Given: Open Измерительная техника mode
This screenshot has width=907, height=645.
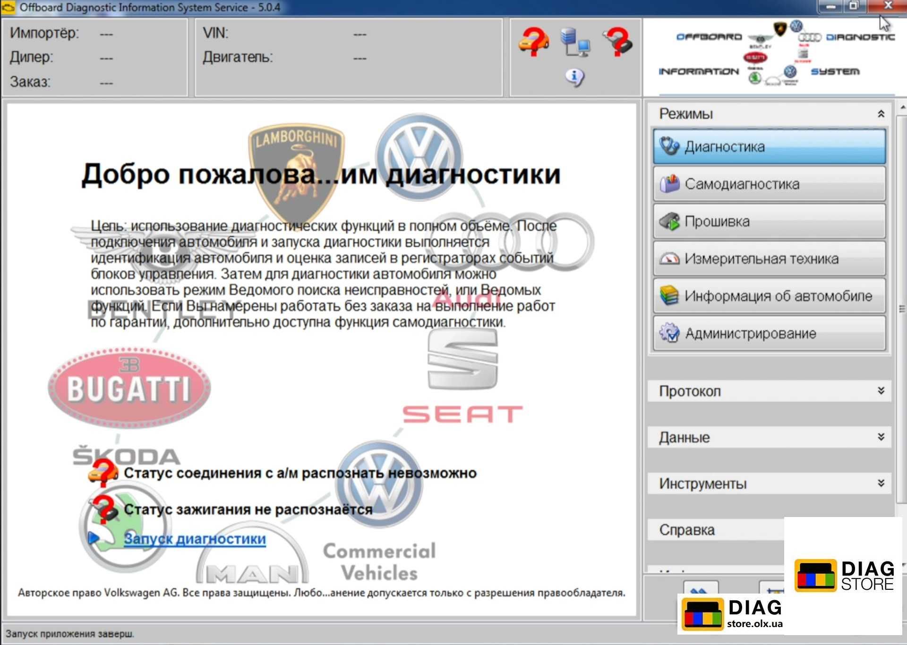Looking at the screenshot, I should point(769,259).
